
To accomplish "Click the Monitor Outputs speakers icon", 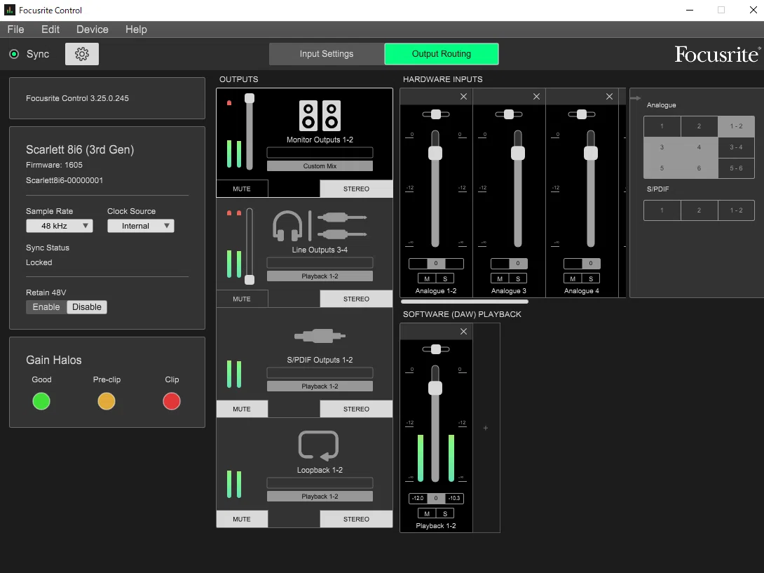I will coord(320,116).
